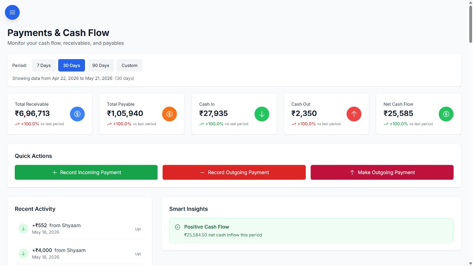The width and height of the screenshot is (473, 266).
Task: Click the Positive Cash Flow insight title
Action: 206,227
